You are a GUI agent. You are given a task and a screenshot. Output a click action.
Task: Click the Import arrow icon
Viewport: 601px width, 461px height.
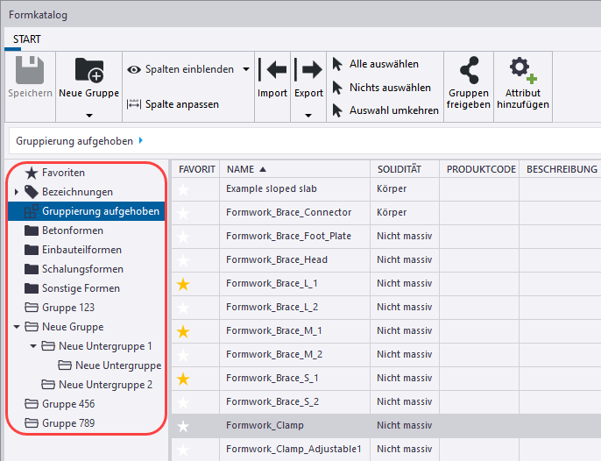[272, 69]
